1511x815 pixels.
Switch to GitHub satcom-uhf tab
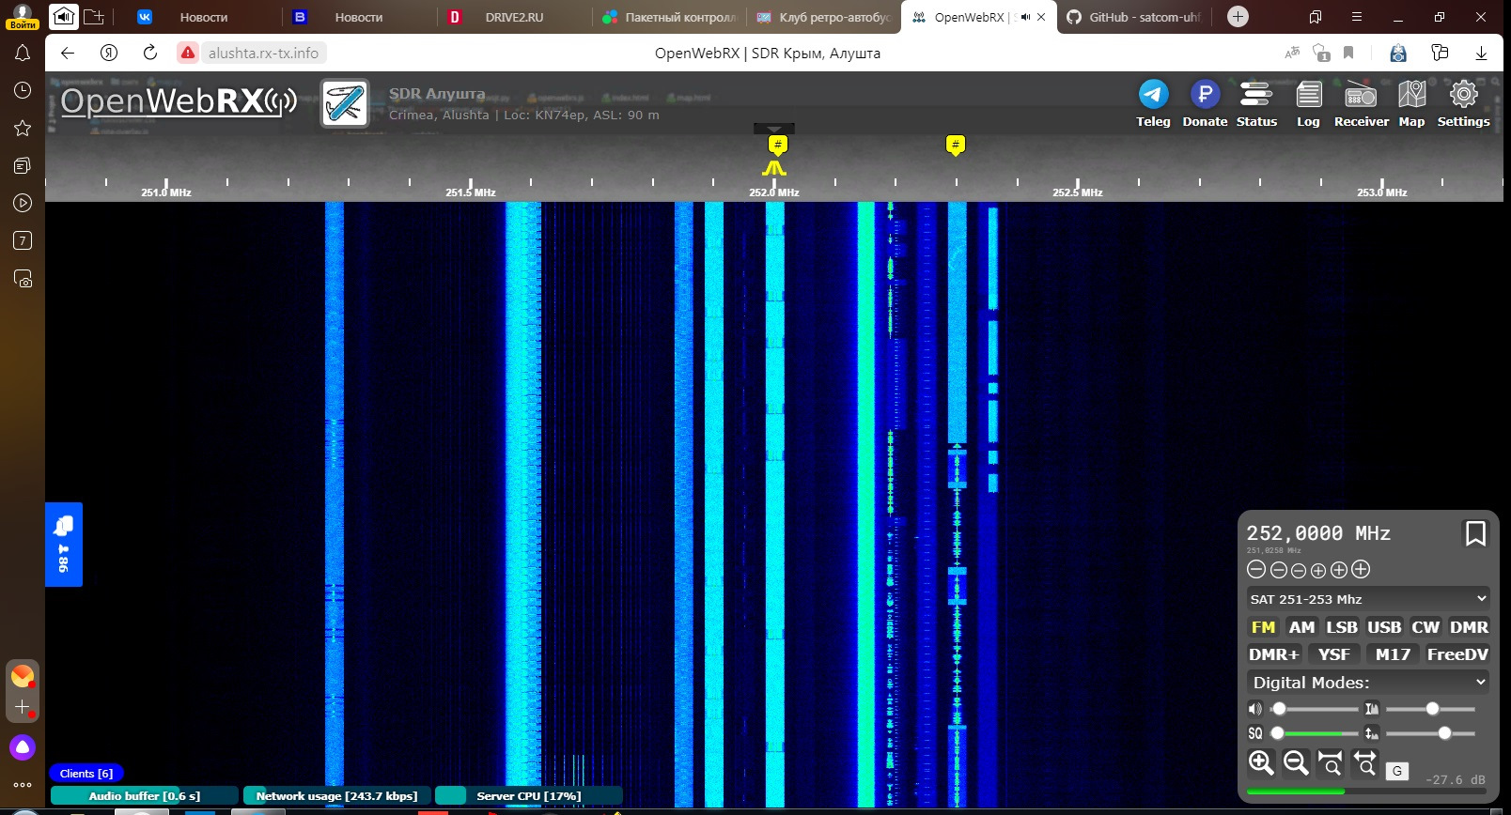(1135, 17)
